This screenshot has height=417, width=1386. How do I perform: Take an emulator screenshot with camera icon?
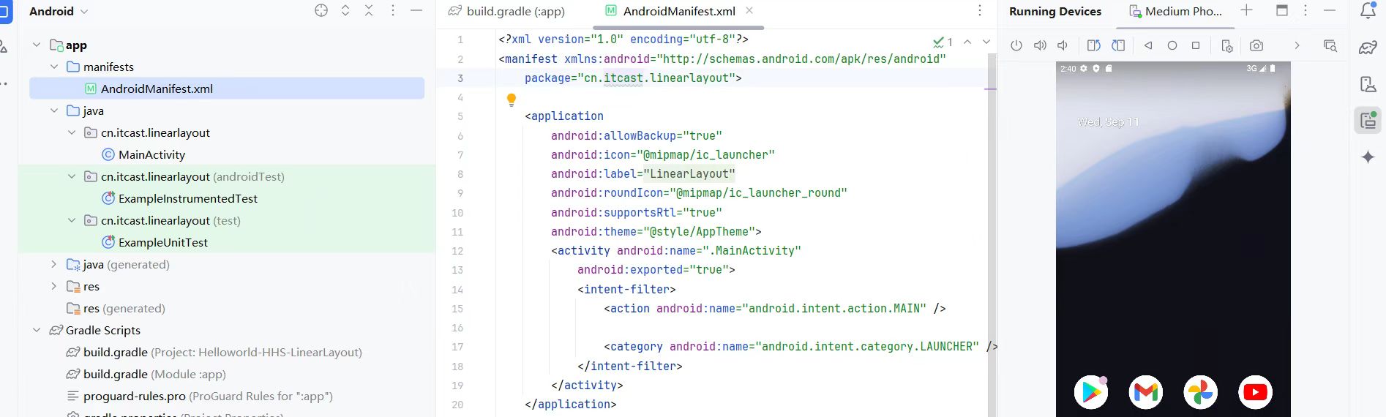(x=1256, y=45)
